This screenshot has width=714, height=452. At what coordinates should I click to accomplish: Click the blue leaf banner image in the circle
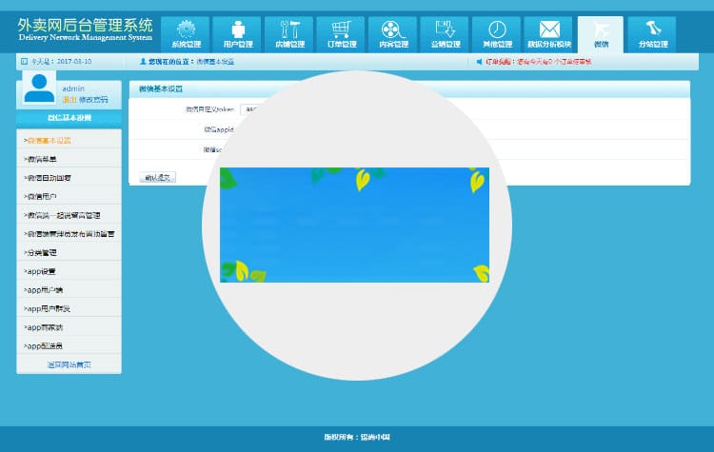tap(354, 225)
